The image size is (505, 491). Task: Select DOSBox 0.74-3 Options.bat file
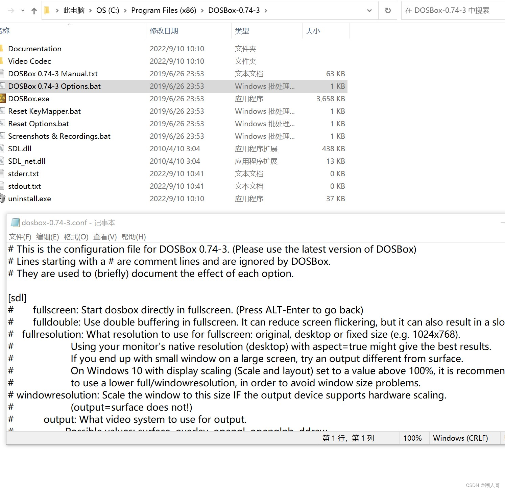point(54,86)
